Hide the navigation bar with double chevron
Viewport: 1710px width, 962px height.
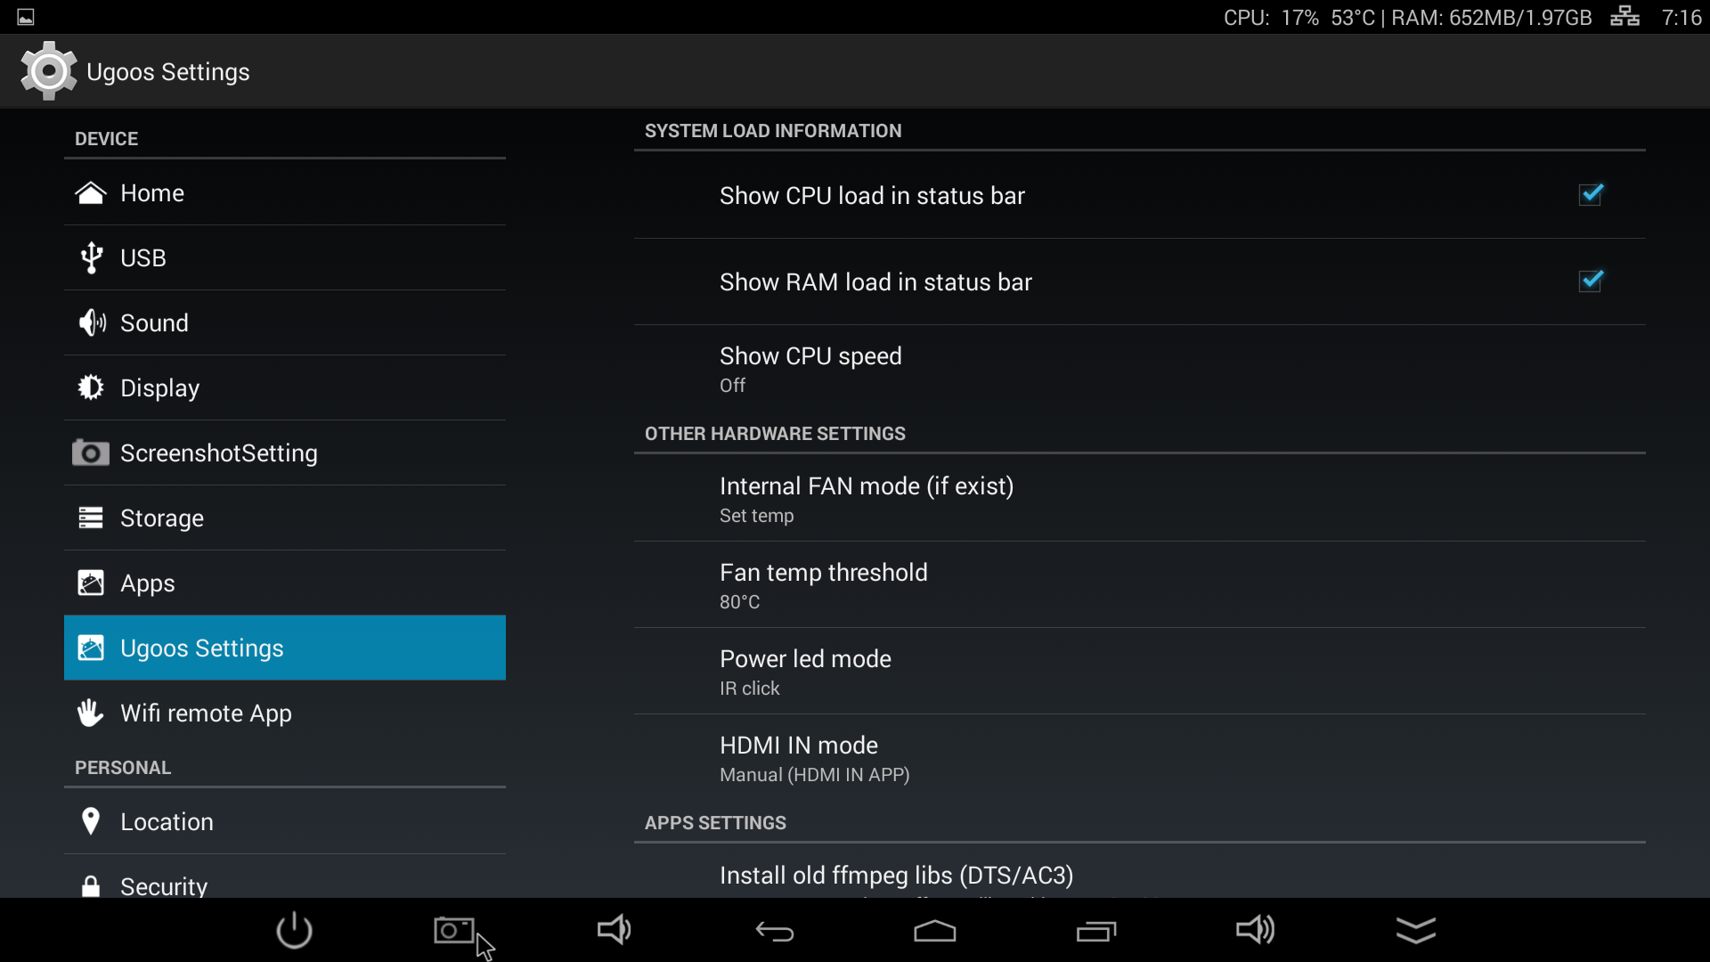point(1416,930)
